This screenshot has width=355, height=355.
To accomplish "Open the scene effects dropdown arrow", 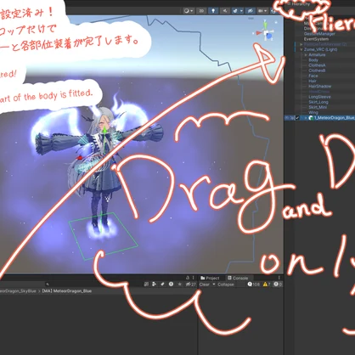I will [x=241, y=11].
